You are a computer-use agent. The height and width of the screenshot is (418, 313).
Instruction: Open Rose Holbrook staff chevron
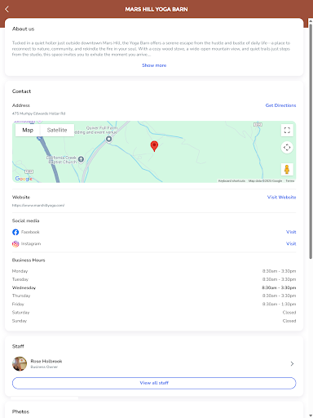point(292,364)
